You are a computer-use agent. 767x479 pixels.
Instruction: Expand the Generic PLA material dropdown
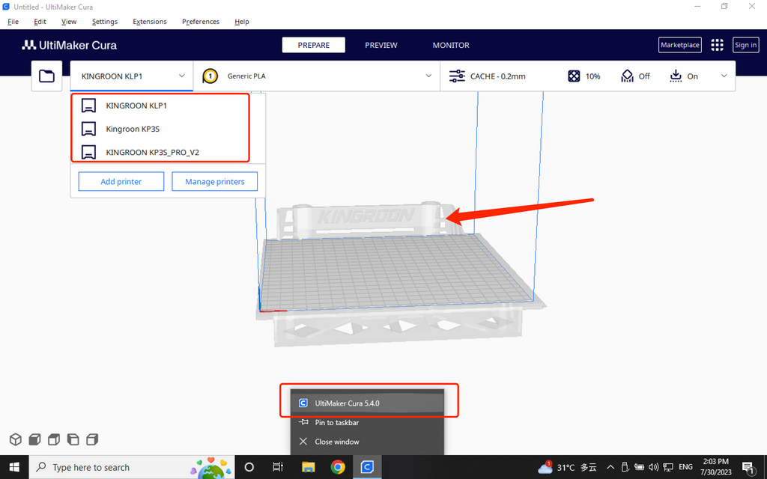tap(428, 76)
